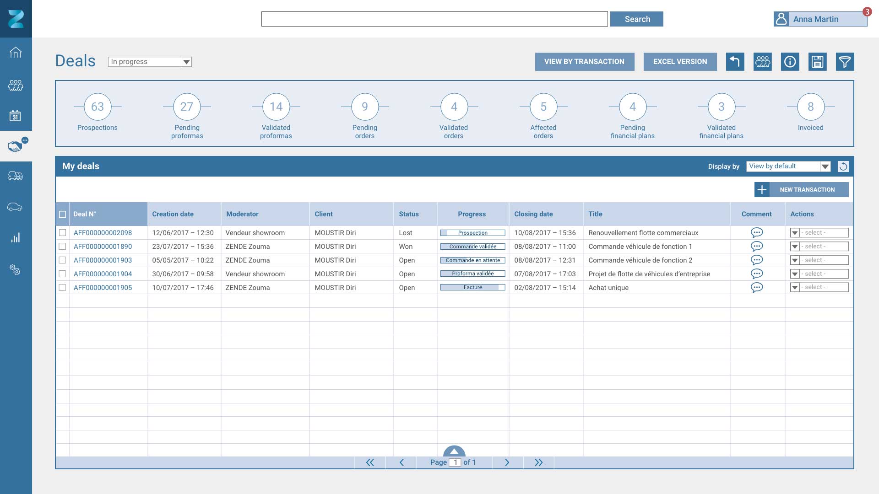Toggle the select-all checkbox in header
Viewport: 879px width, 494px height.
click(63, 215)
